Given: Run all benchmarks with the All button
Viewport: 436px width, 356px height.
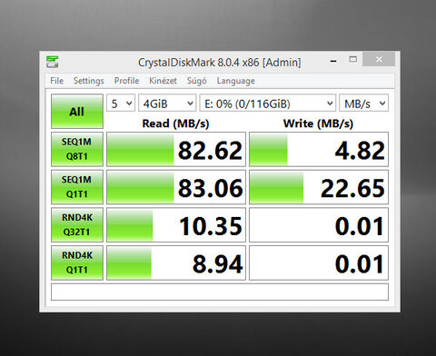Looking at the screenshot, I should pyautogui.click(x=77, y=112).
